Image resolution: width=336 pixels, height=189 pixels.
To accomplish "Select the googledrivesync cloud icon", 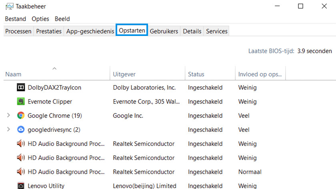I will click(x=21, y=129).
